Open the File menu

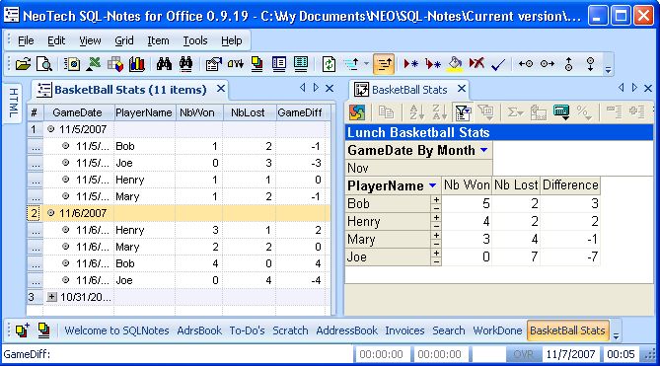coord(26,40)
